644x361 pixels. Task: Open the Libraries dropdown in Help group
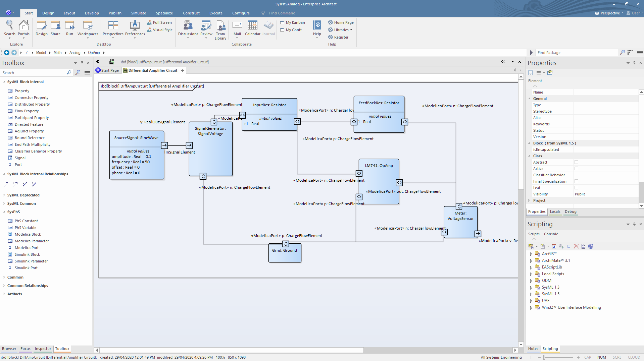click(343, 30)
